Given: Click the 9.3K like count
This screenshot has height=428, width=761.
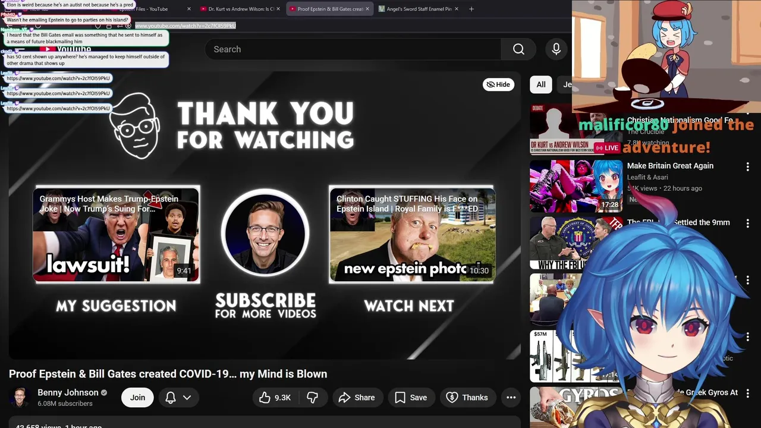Looking at the screenshot, I should tap(282, 398).
